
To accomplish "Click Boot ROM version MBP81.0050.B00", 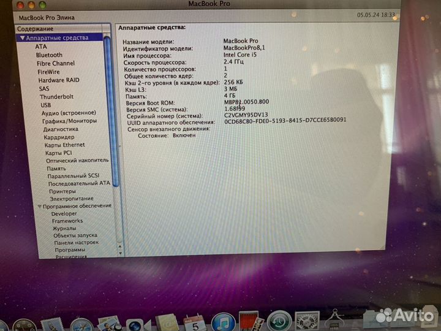I will 247,102.
